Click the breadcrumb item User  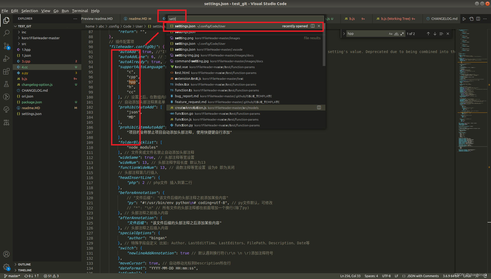click(139, 26)
